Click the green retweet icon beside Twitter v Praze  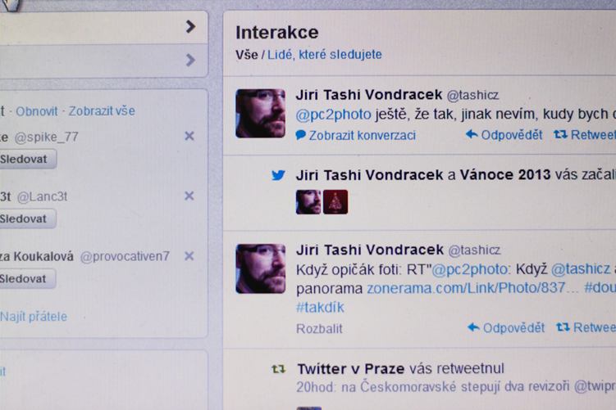click(x=279, y=369)
